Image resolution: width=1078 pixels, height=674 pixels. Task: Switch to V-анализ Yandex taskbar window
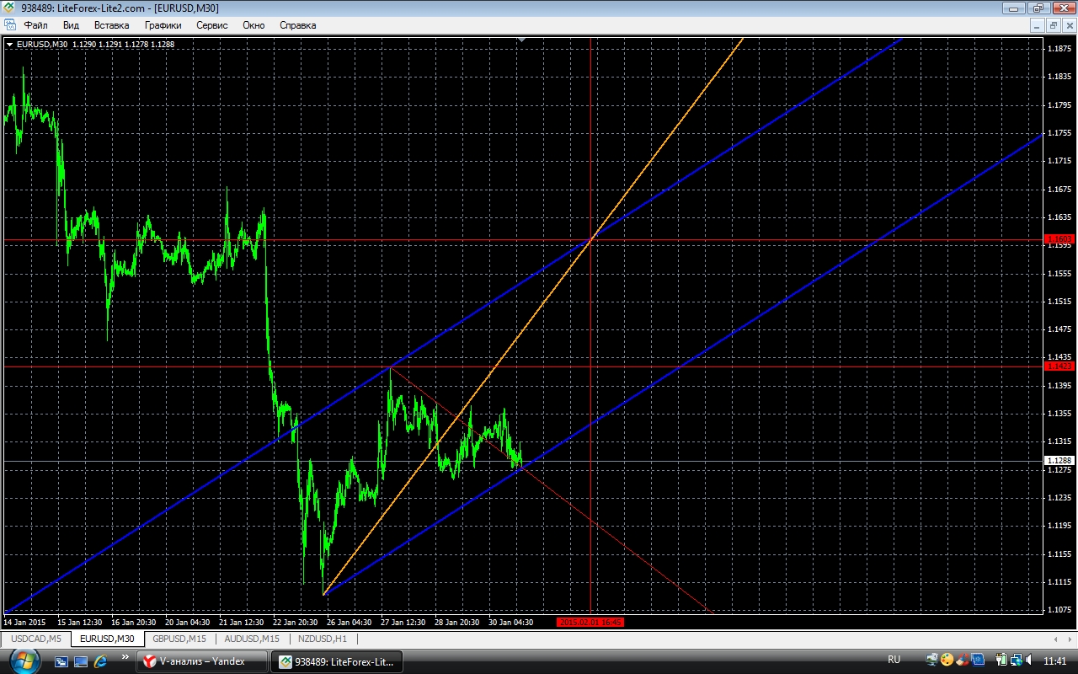coord(202,661)
